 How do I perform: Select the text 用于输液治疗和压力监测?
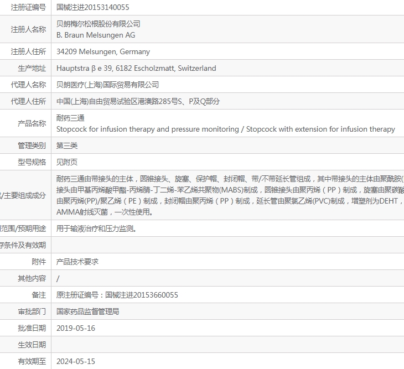tap(96, 228)
